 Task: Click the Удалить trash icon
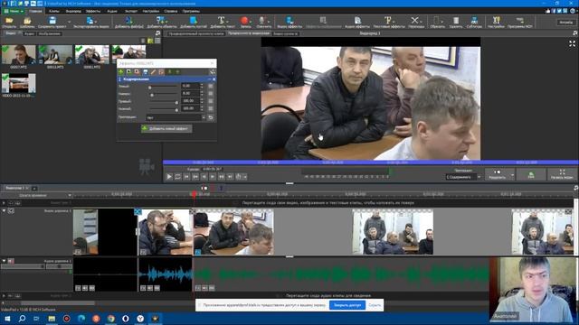456,22
